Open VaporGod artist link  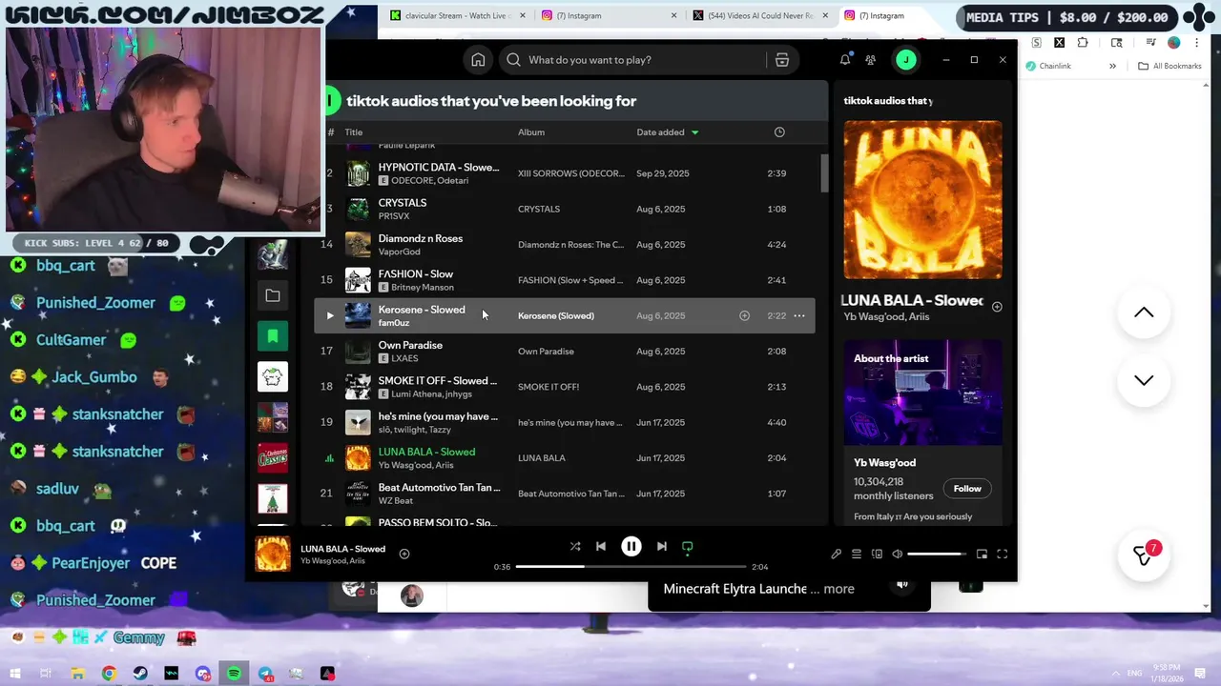tap(399, 252)
